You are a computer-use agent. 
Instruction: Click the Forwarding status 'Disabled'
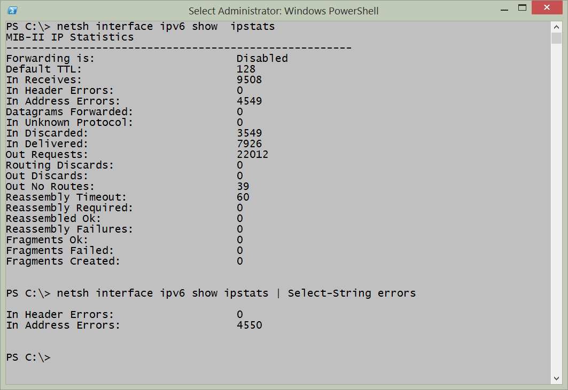(x=262, y=59)
